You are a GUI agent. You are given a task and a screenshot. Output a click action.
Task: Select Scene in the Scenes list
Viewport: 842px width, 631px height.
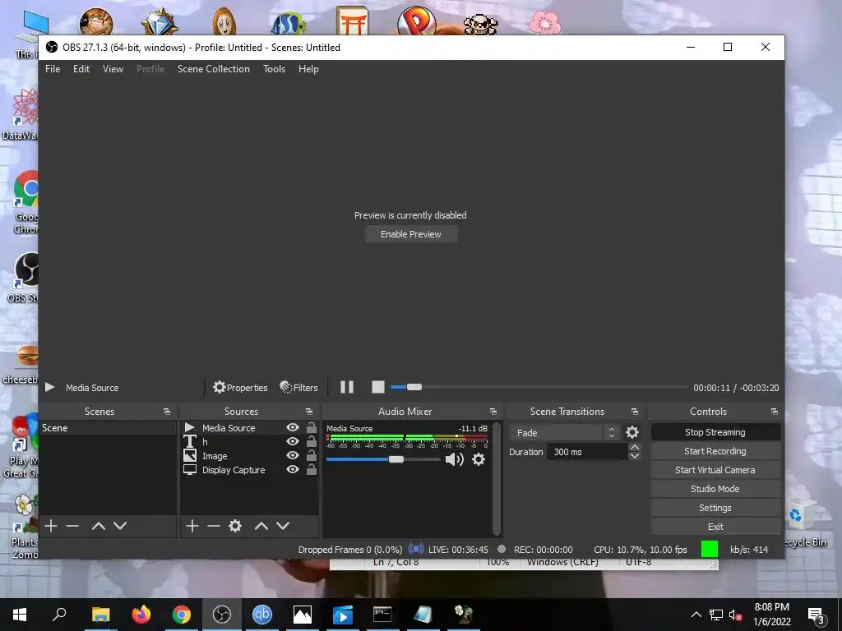(x=108, y=427)
